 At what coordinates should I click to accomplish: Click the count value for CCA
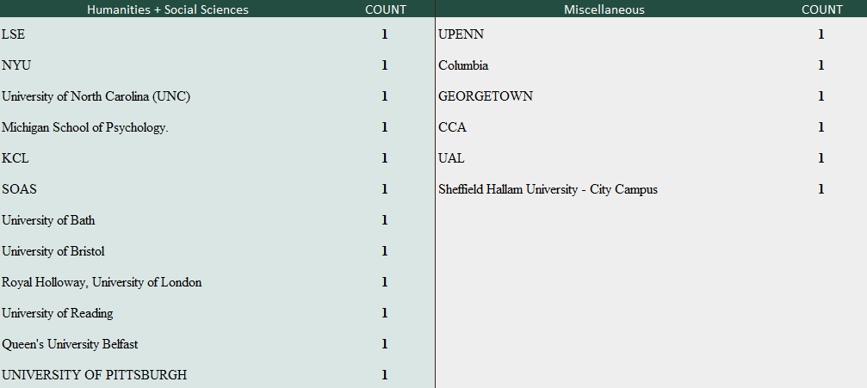(821, 127)
